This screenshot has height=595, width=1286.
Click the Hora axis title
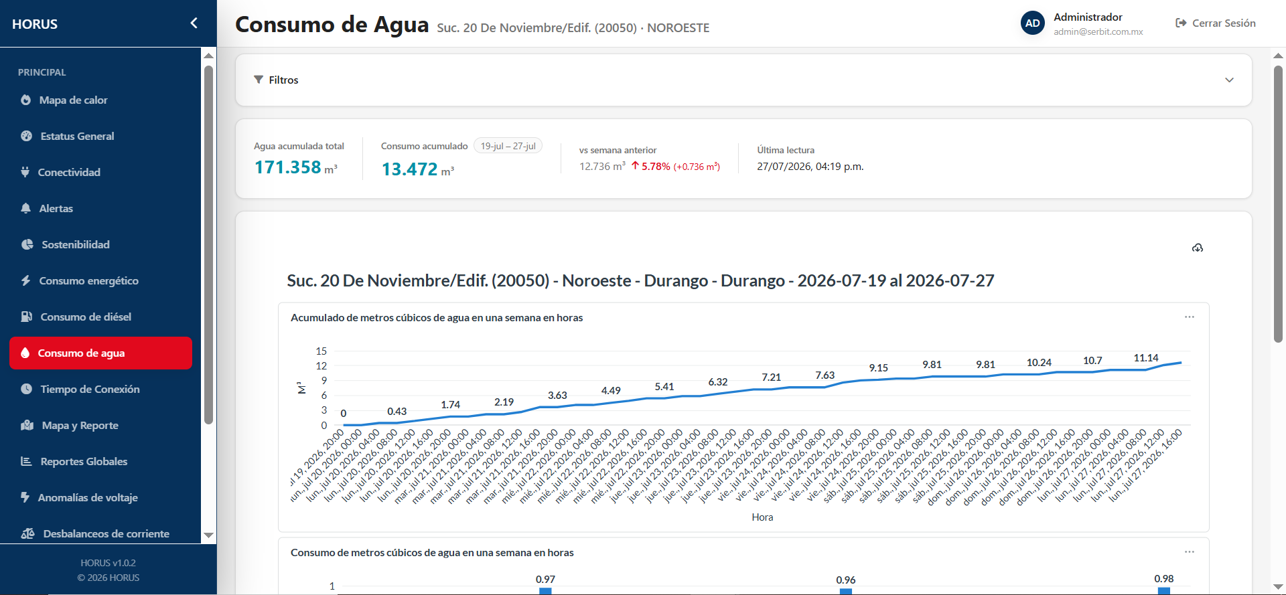click(x=762, y=517)
